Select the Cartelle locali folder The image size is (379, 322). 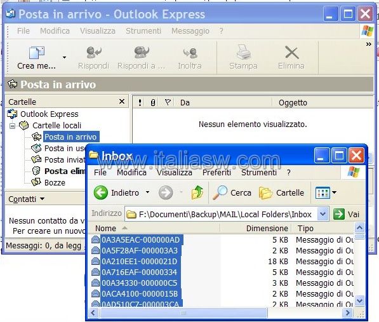coord(57,126)
